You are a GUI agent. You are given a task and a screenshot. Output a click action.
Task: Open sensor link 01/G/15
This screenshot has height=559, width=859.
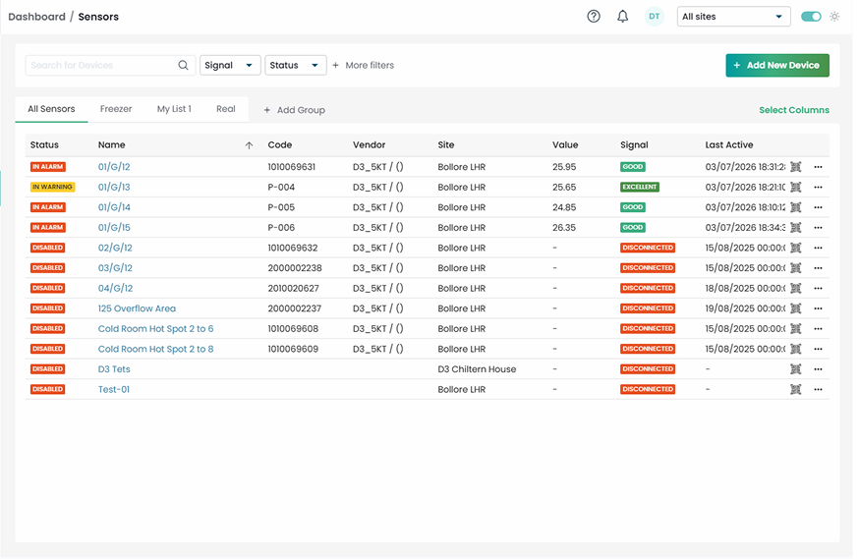pos(114,228)
